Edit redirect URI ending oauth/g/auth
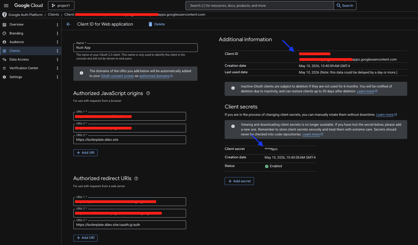 pos(130,225)
